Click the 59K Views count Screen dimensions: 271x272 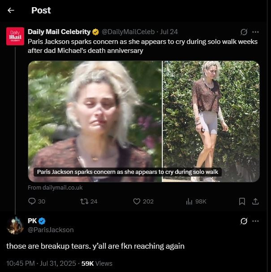coord(96,263)
